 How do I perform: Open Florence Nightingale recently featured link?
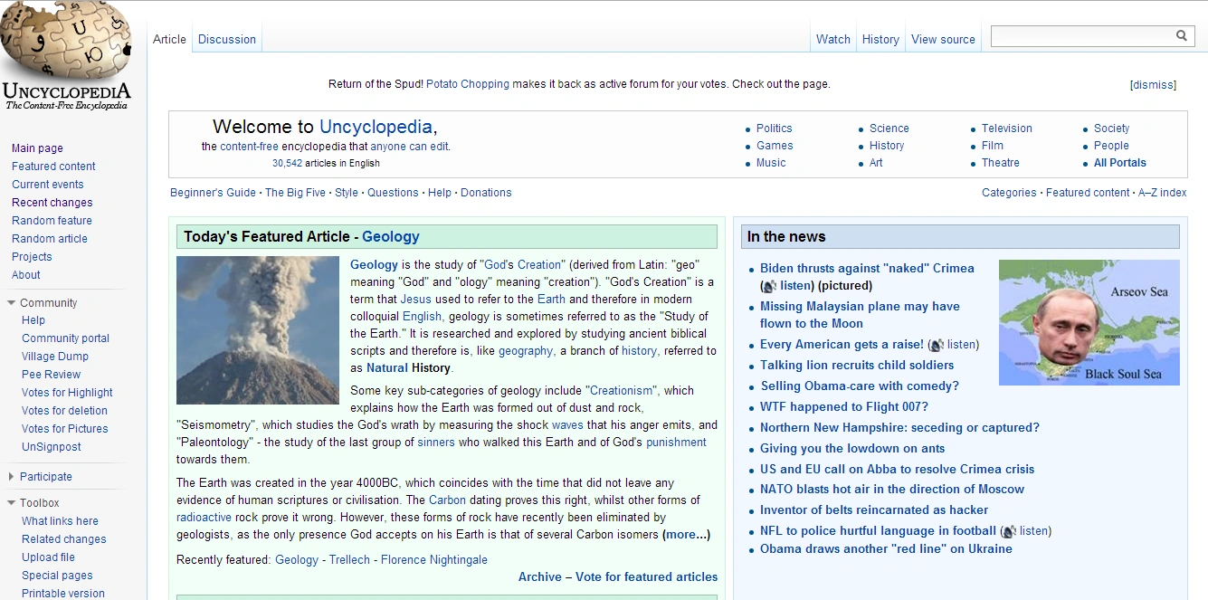click(434, 560)
